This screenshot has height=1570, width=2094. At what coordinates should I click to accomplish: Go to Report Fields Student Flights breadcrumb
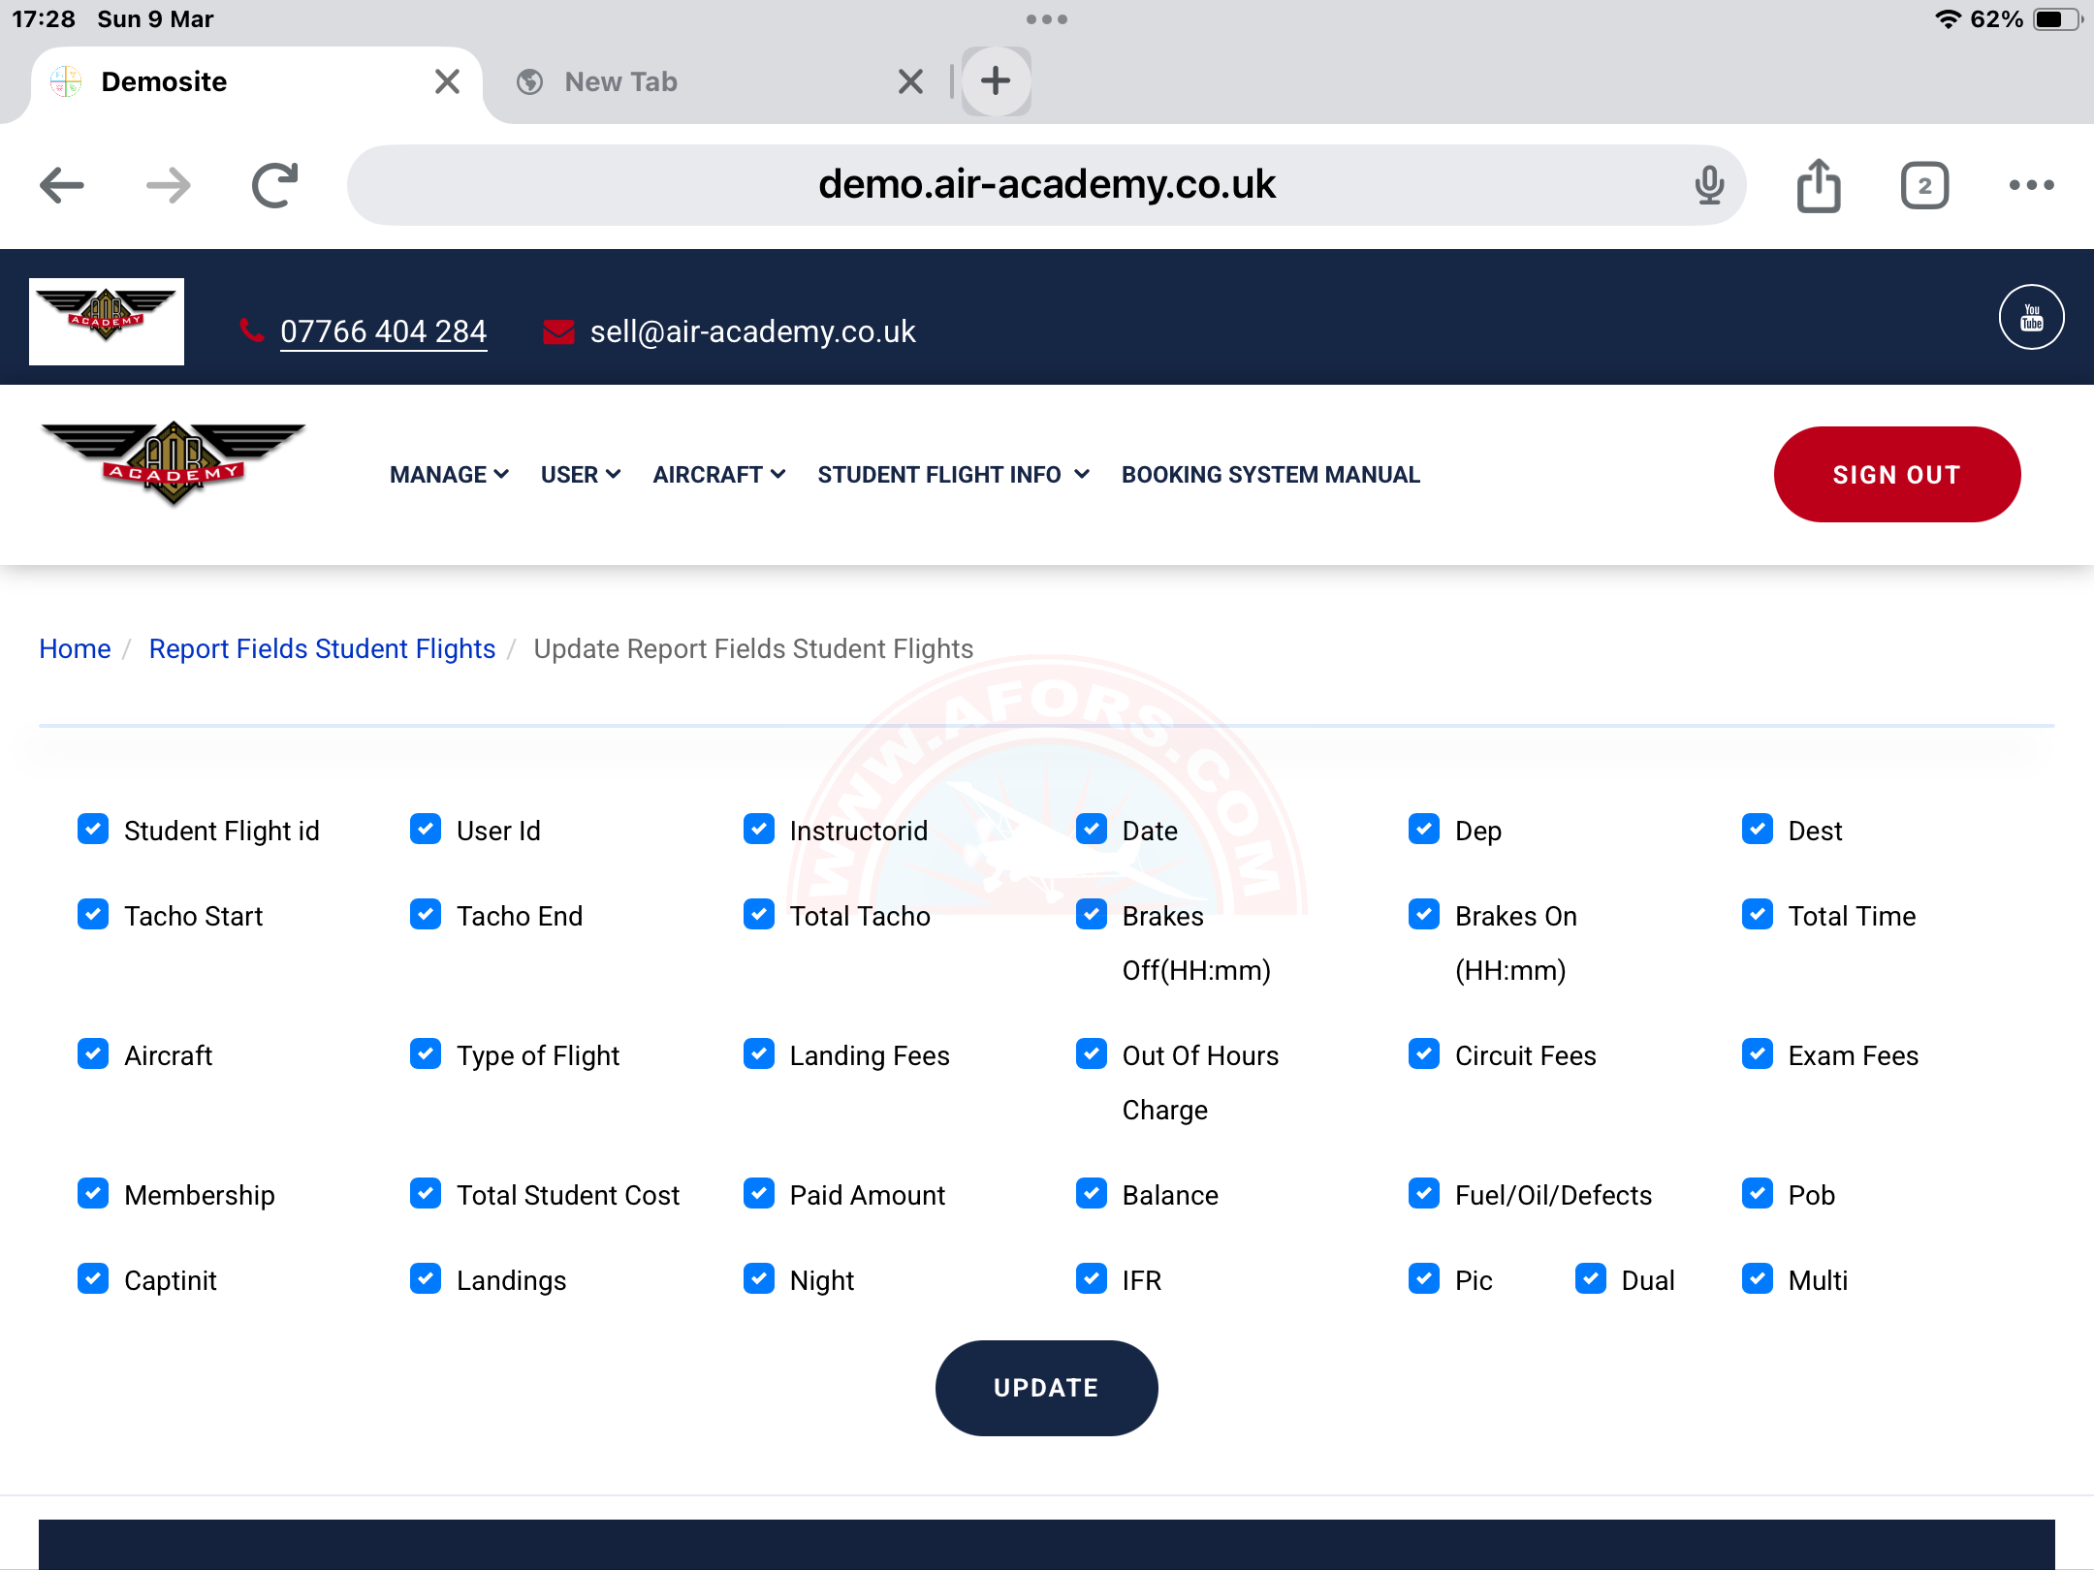pyautogui.click(x=322, y=648)
